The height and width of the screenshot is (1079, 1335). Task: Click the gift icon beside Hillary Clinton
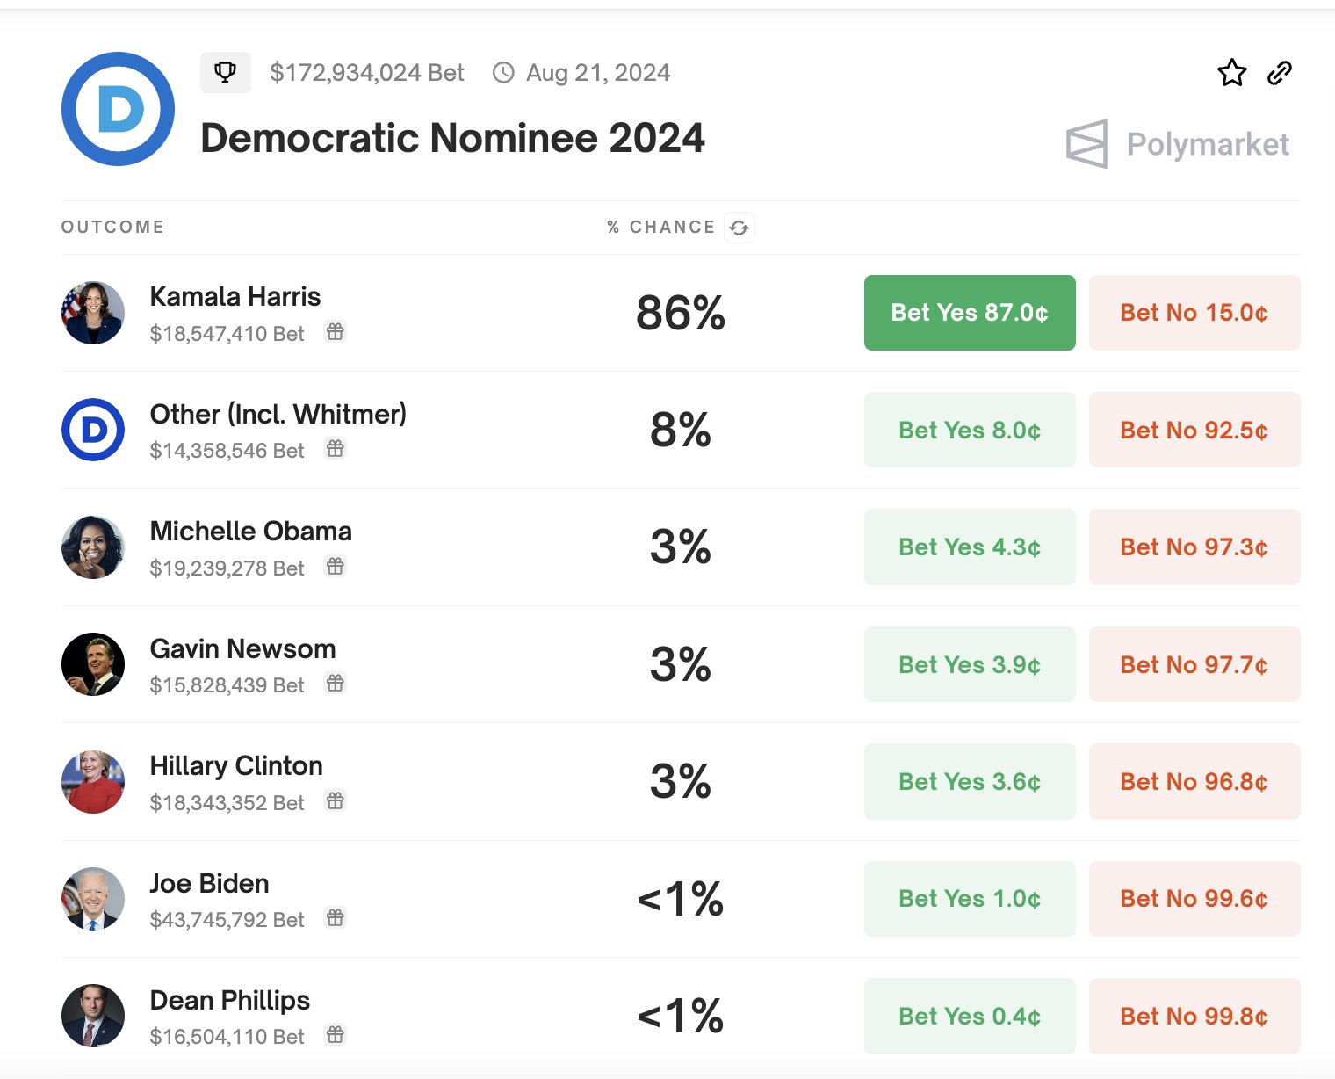[336, 801]
